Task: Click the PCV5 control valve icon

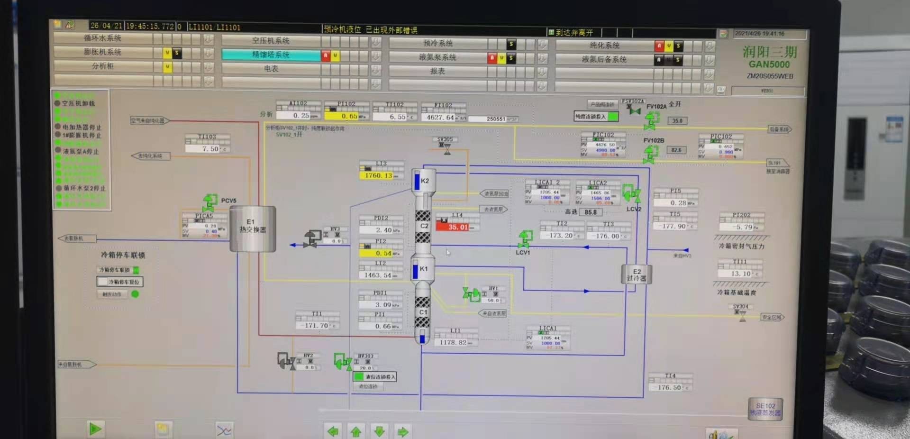Action: click(209, 202)
